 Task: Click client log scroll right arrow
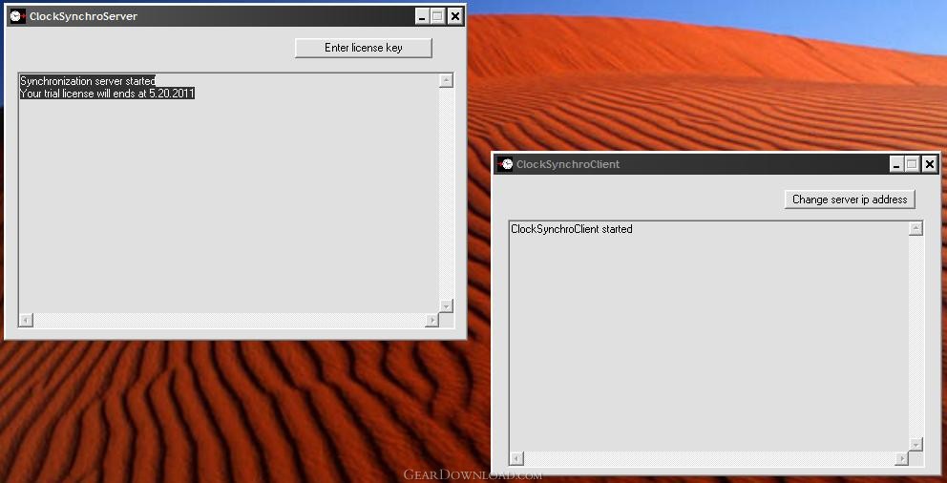902,459
